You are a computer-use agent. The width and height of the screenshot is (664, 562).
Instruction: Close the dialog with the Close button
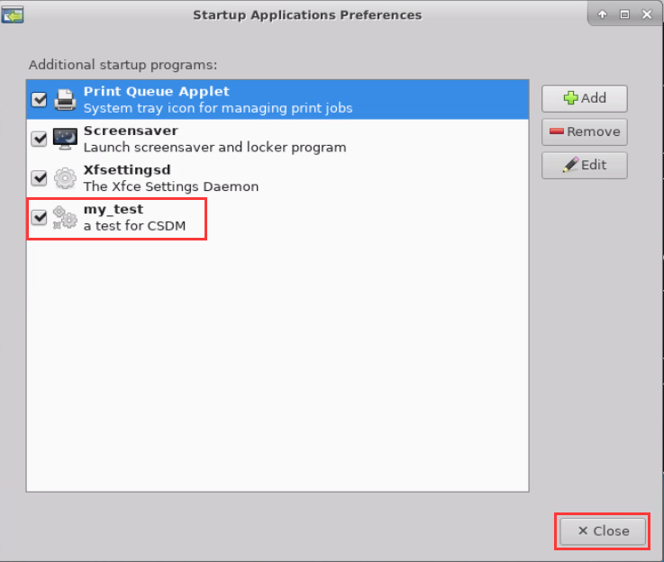[603, 531]
